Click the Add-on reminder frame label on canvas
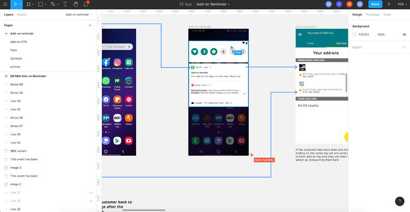Screen dimensions: 410x212 pyautogui.click(x=200, y=27)
